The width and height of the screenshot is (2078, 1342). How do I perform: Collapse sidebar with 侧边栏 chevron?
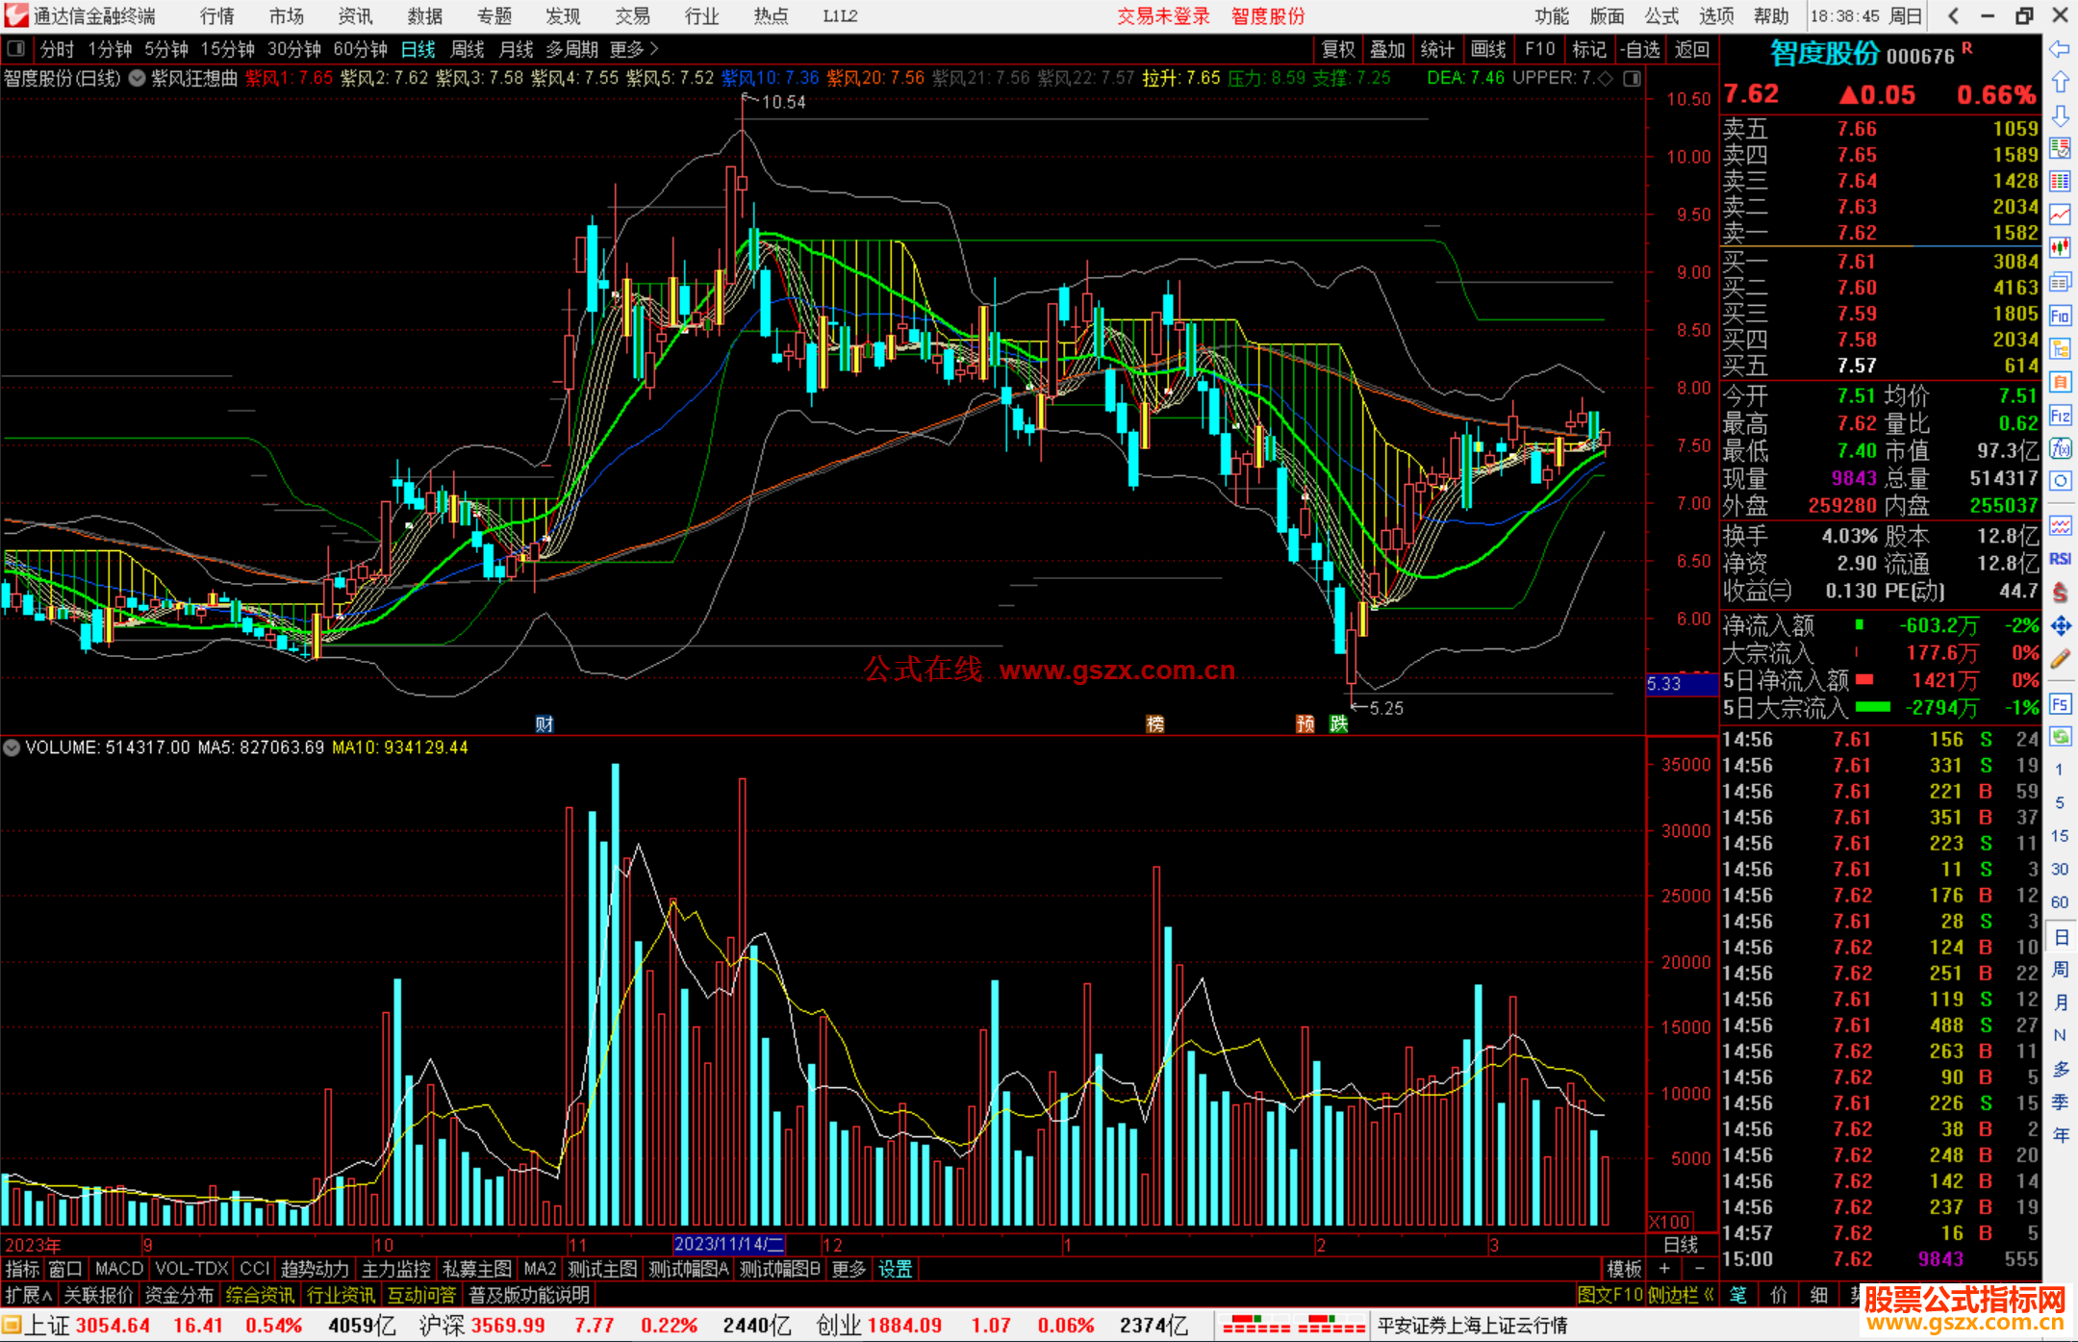[x=1709, y=1295]
